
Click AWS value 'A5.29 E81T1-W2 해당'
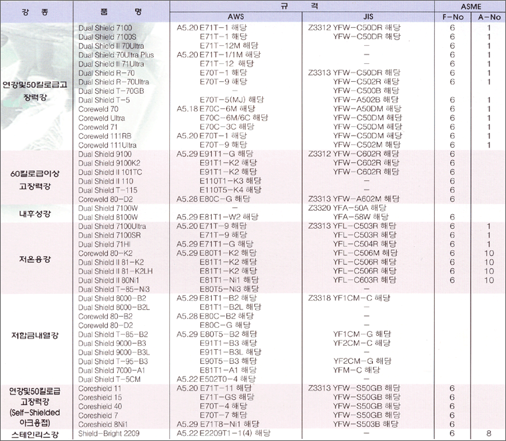coord(218,217)
